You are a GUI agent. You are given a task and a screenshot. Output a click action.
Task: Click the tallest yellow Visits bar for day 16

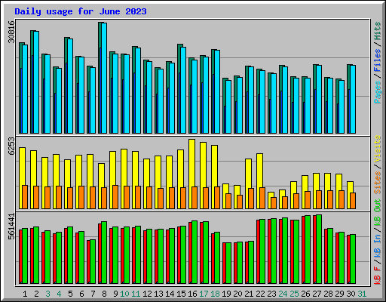(x=191, y=163)
